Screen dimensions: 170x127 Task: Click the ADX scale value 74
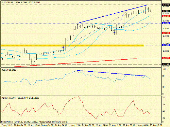click(163, 105)
